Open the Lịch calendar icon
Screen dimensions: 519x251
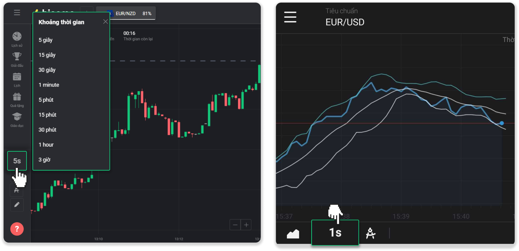coord(17,77)
